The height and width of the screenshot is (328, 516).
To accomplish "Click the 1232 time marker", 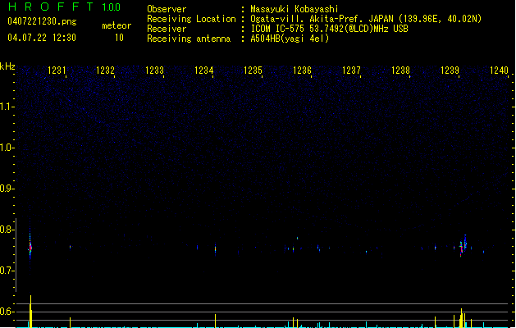I will click(105, 71).
